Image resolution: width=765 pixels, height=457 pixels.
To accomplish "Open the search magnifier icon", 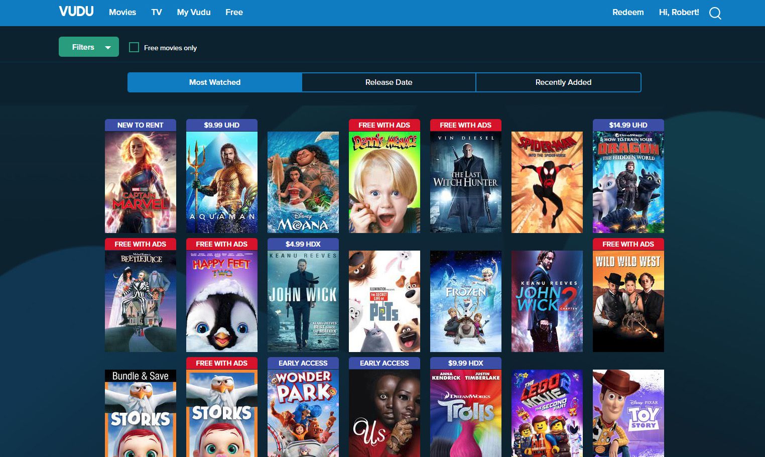I will point(715,14).
